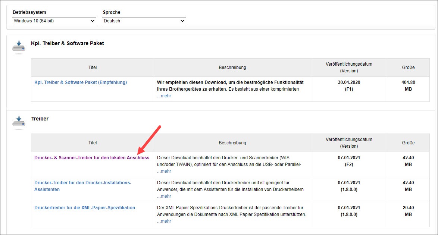Screen dimensions: 438x235
Task: Click the 30.04.2020 (F1) version cell
Action: click(x=349, y=86)
